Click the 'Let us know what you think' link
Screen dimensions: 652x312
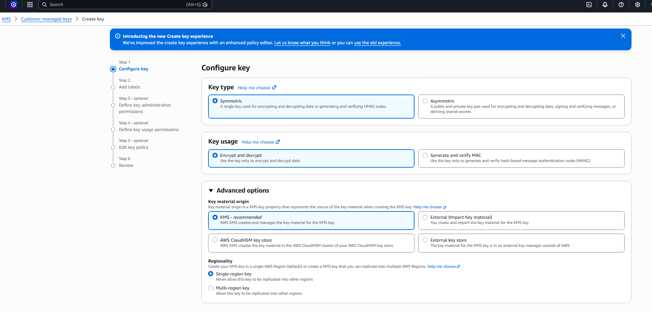tap(302, 43)
